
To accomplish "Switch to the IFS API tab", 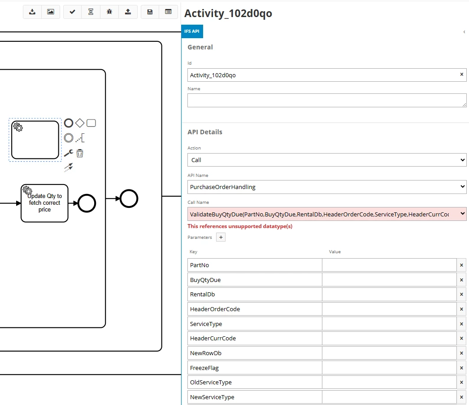I will [192, 31].
